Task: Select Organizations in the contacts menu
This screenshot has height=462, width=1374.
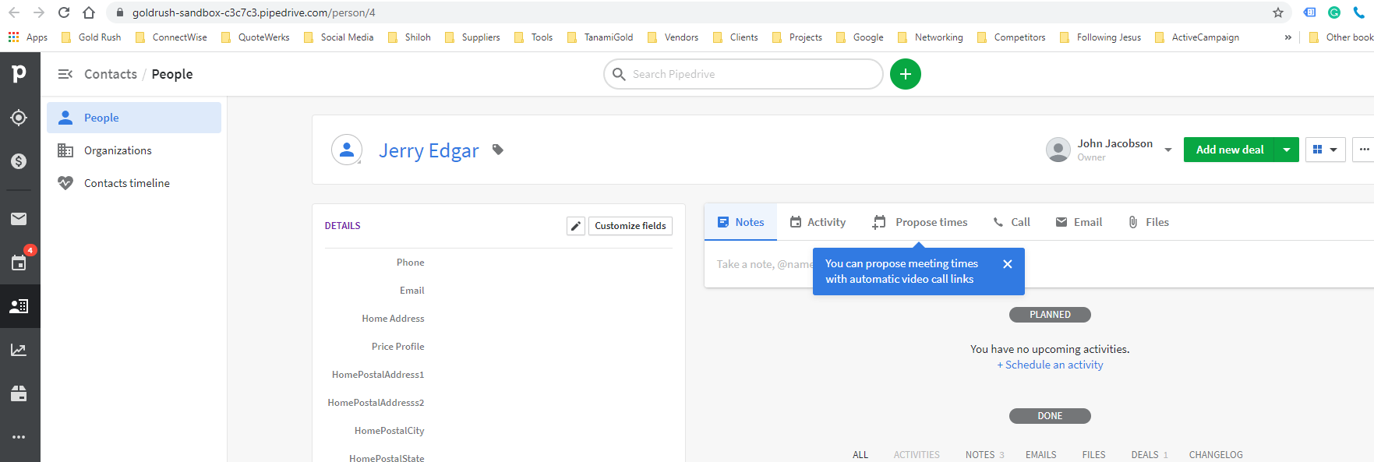Action: click(118, 150)
